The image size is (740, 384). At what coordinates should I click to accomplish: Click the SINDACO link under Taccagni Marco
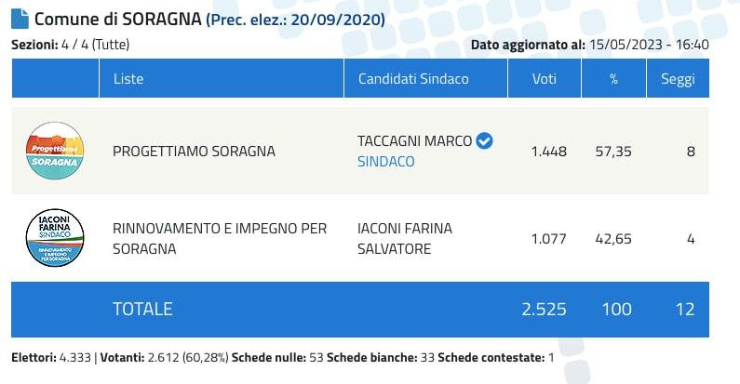(x=385, y=161)
